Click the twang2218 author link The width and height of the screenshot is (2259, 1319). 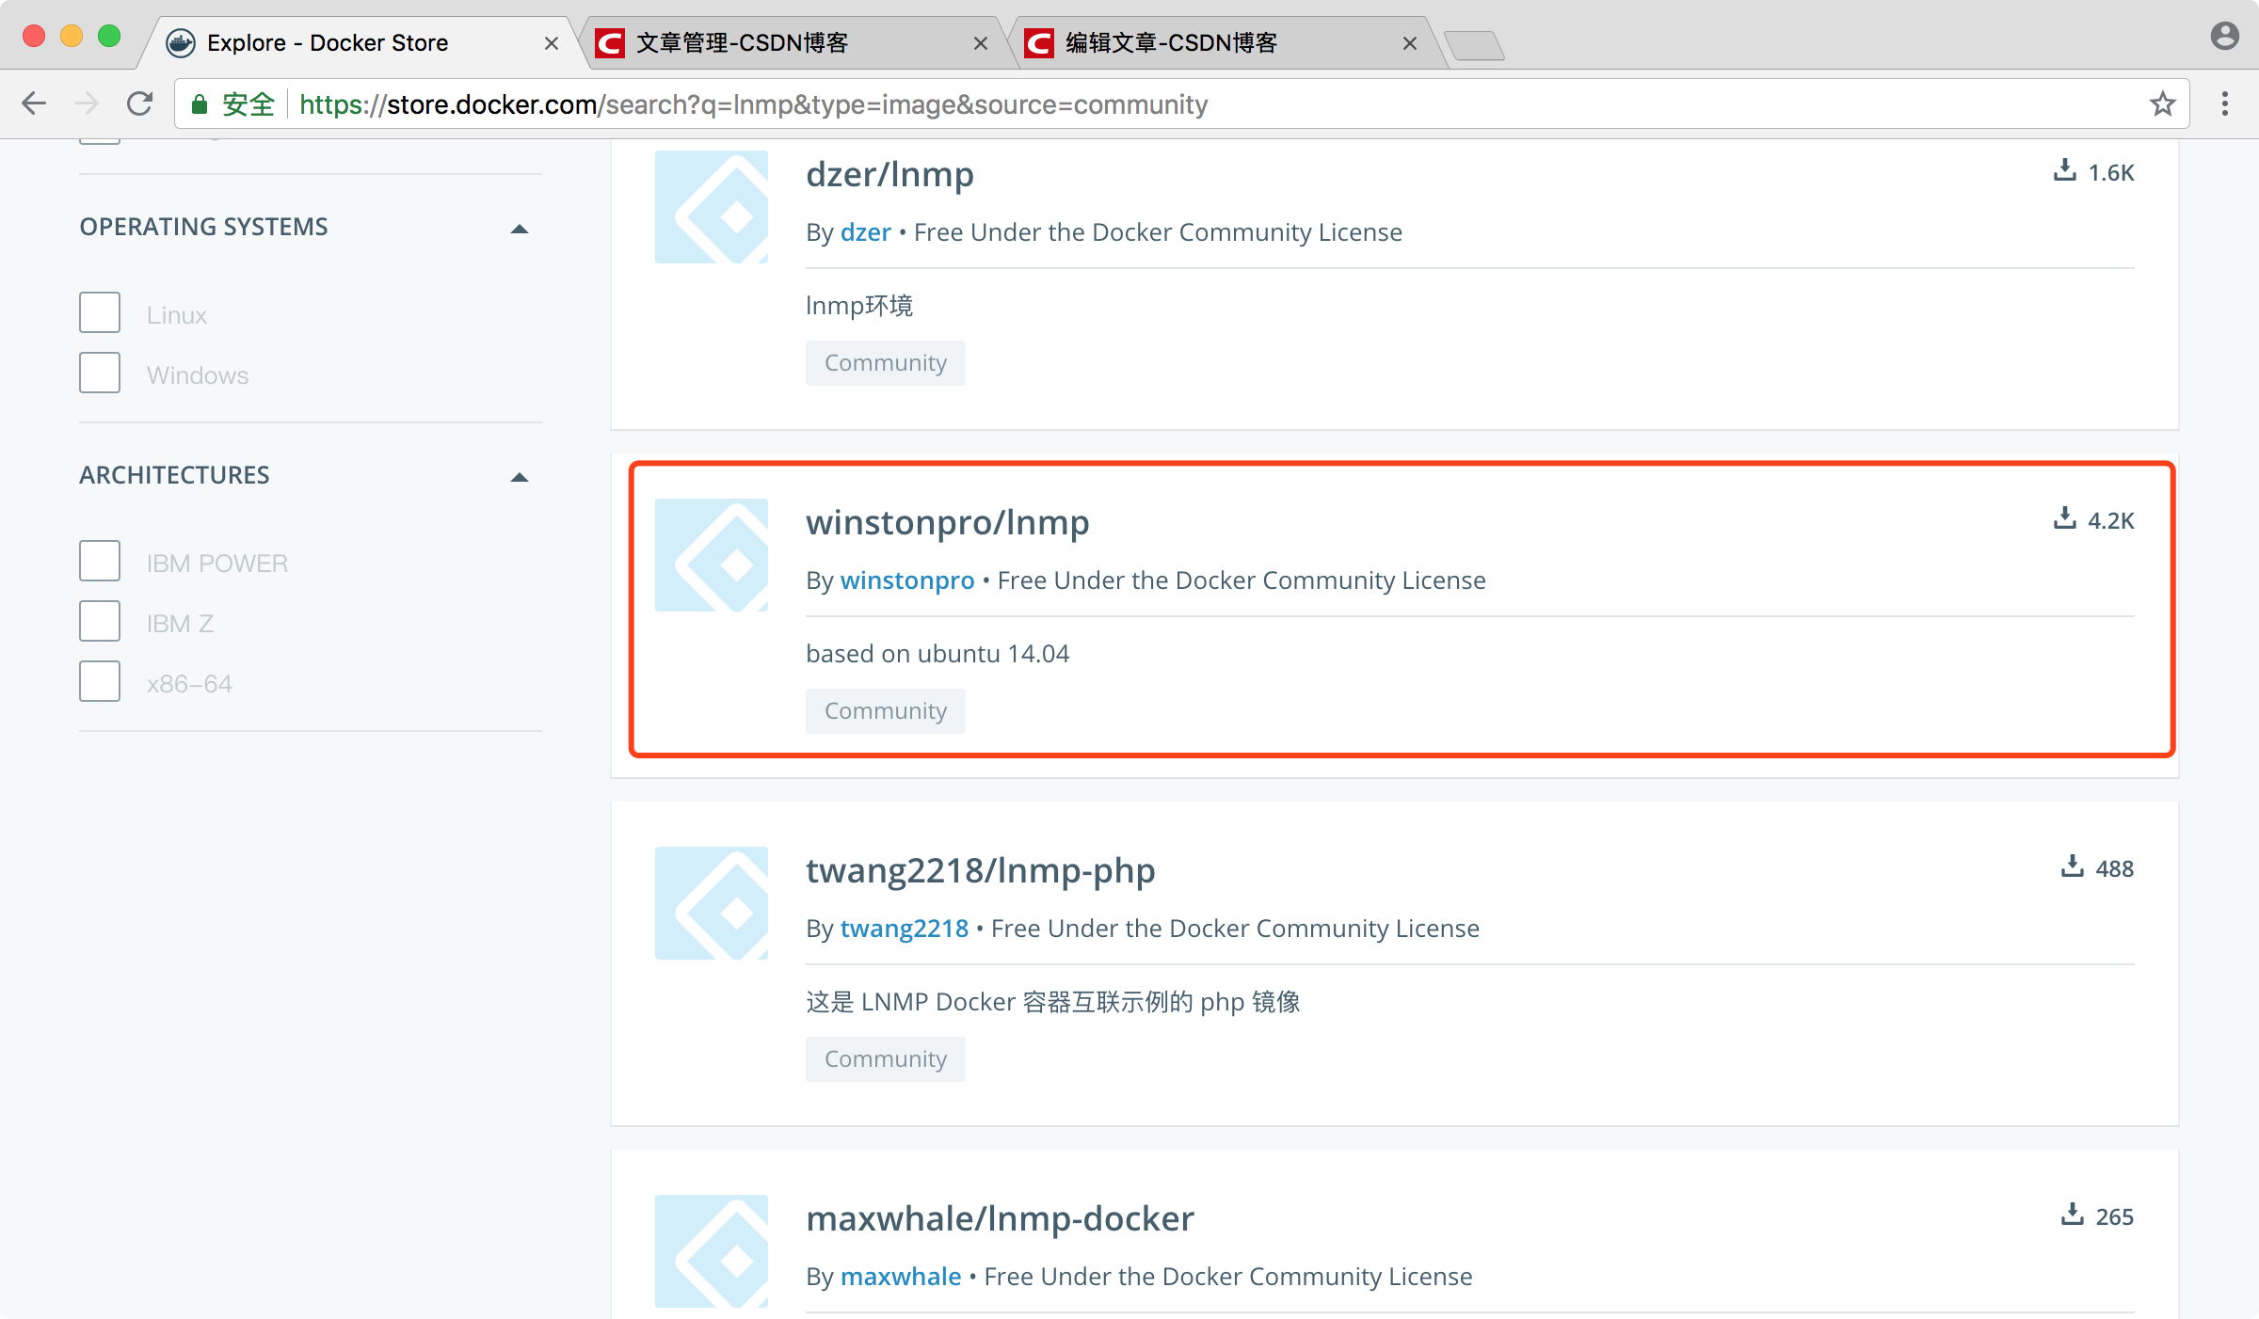905,928
